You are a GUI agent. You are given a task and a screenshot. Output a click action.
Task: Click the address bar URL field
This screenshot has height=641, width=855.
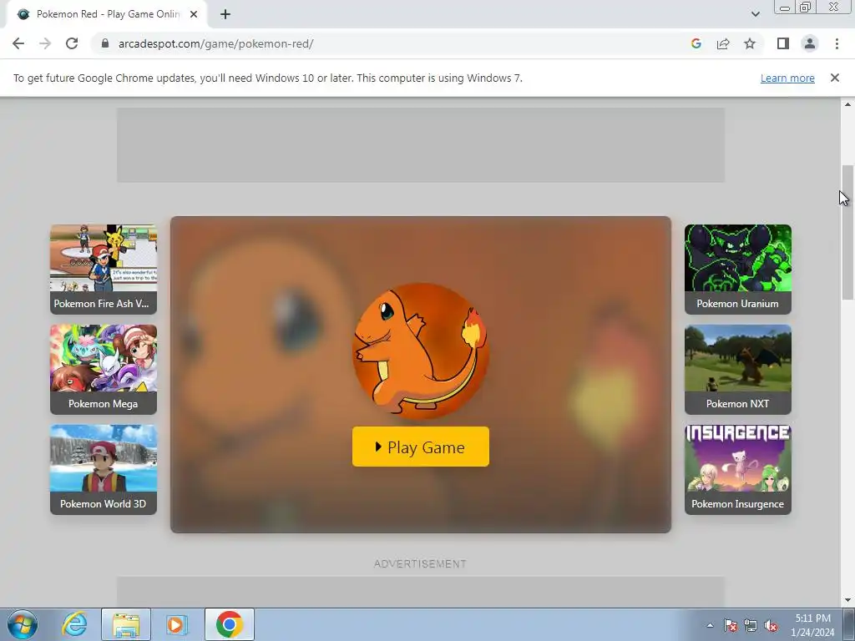[392, 43]
